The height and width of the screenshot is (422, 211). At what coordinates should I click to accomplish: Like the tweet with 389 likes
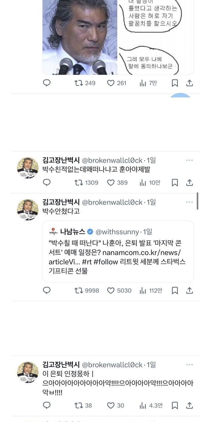pyautogui.click(x=111, y=182)
